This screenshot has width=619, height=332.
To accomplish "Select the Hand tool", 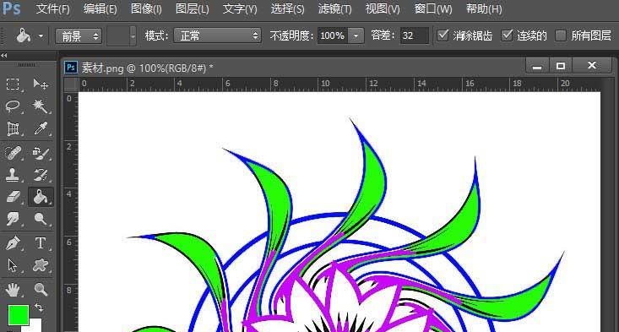I will coord(13,290).
